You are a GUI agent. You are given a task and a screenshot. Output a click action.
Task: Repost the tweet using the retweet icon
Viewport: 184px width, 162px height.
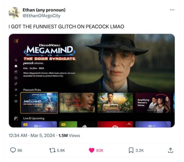[52, 150]
